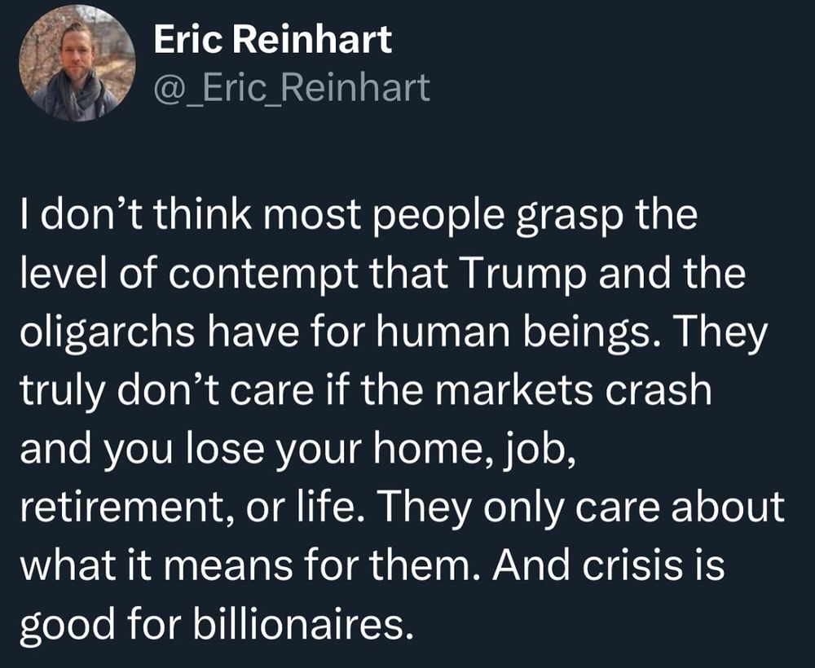Click the word "crash" in the tweet

659,390
